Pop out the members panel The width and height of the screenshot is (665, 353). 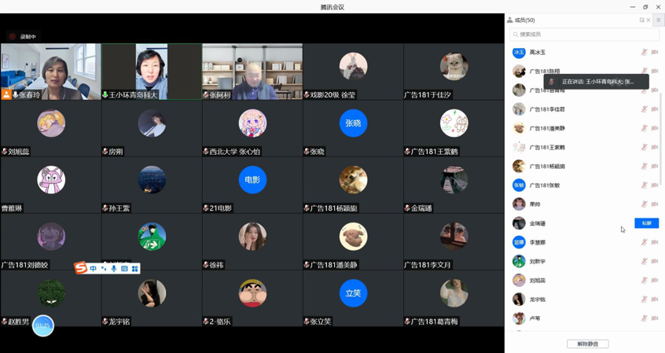tap(641, 20)
